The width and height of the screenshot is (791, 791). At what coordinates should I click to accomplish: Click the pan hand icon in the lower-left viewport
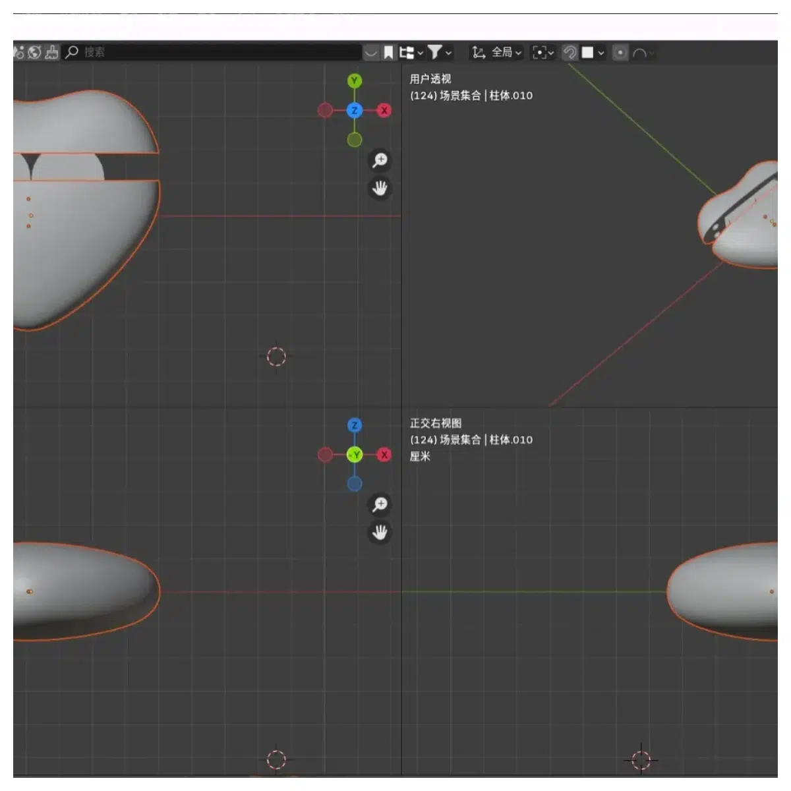click(x=380, y=533)
